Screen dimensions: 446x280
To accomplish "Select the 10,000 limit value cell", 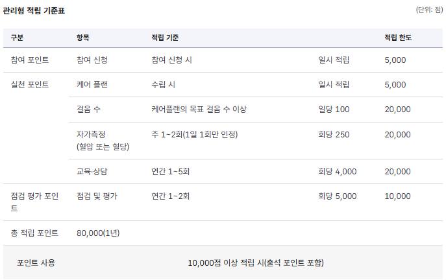I will coord(397,196).
